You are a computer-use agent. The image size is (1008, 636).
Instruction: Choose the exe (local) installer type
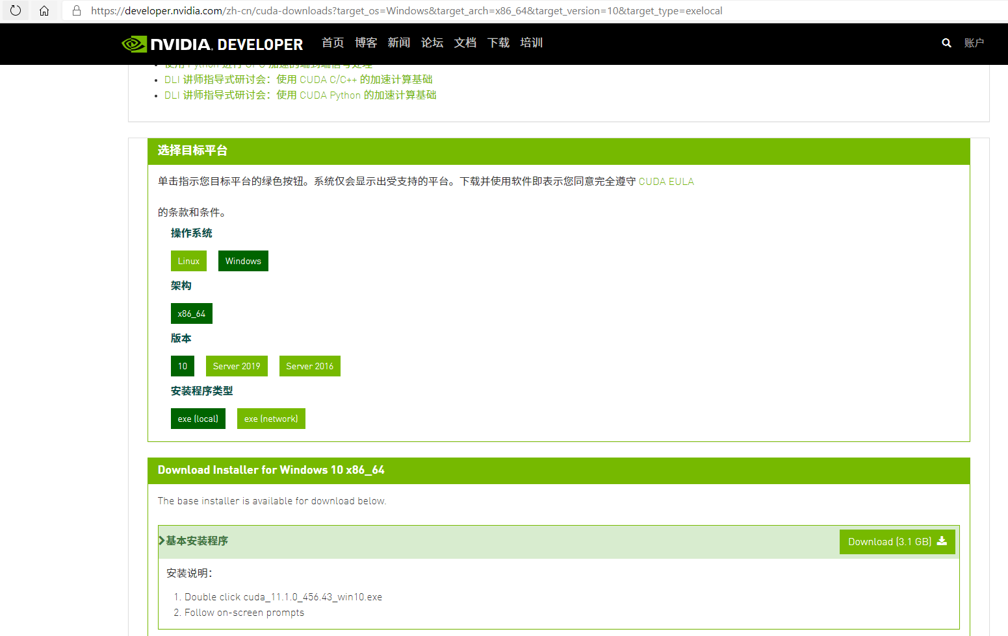tap(198, 419)
